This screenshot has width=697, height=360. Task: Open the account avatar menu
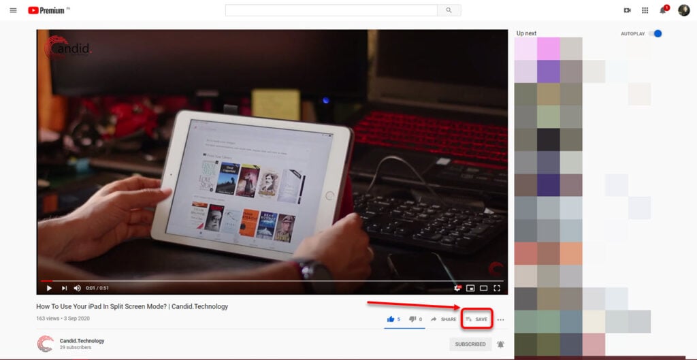[683, 10]
